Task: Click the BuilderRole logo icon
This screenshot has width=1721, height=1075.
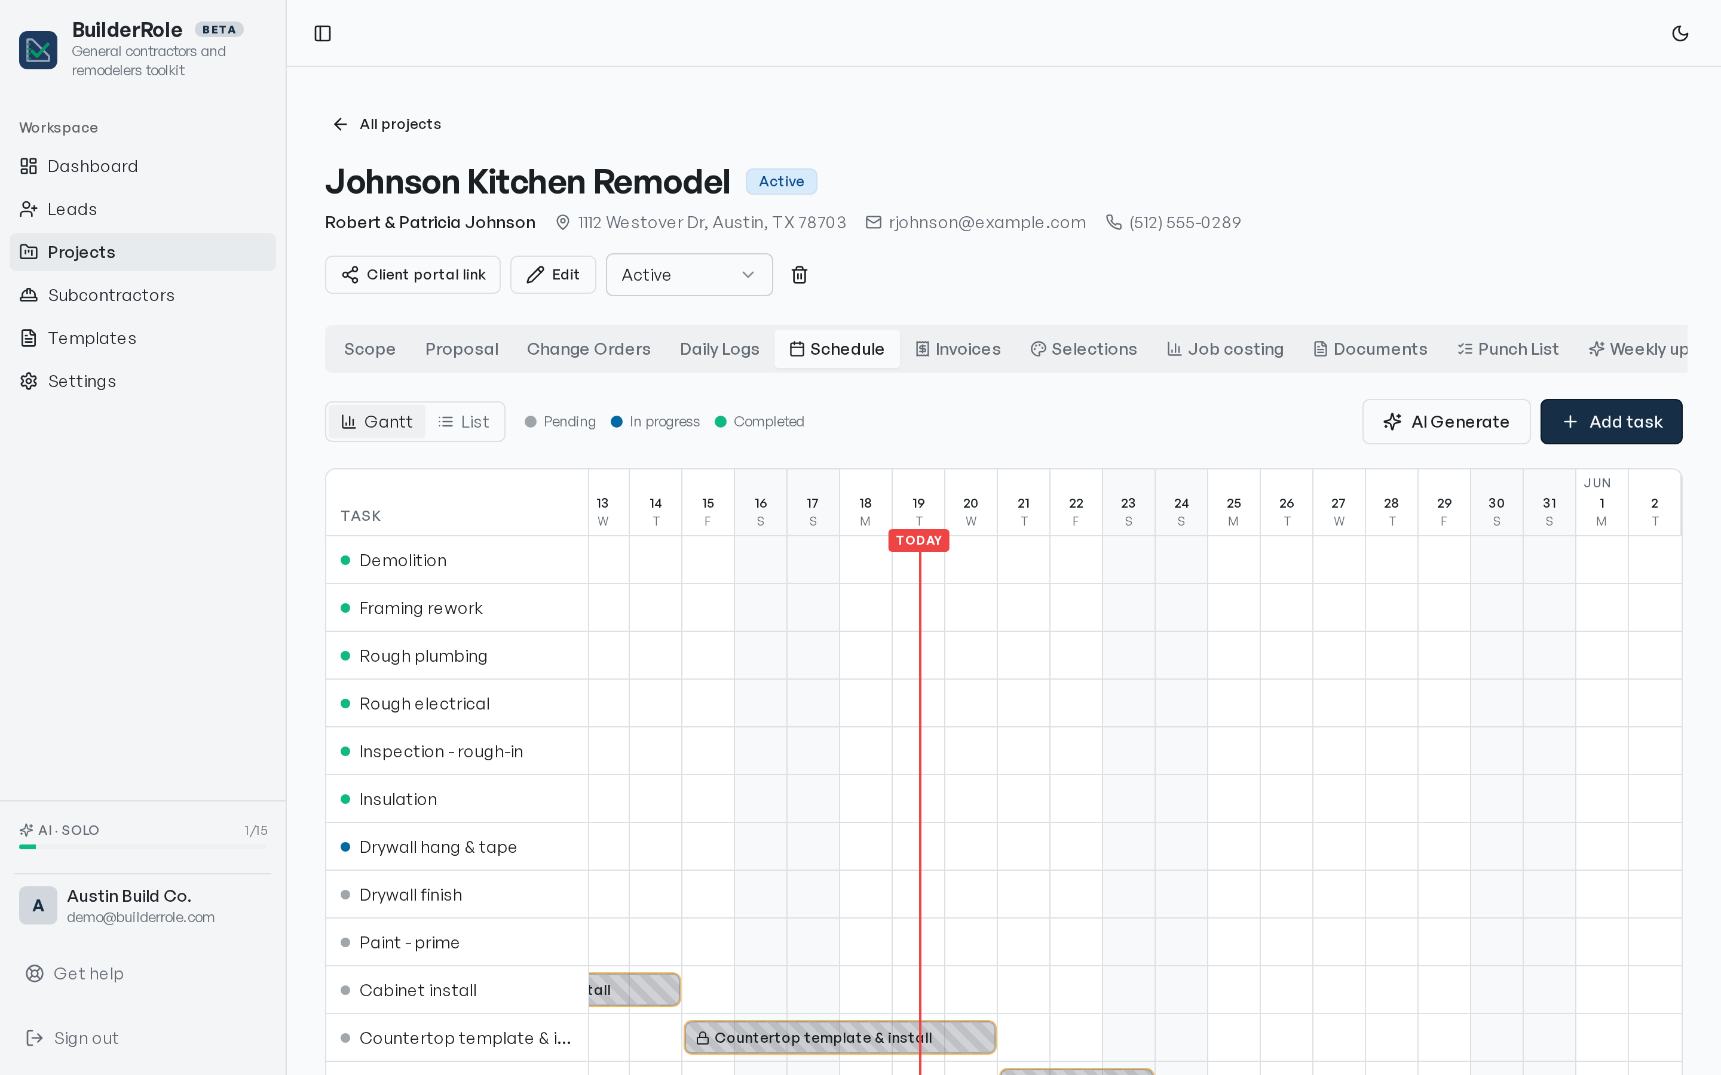Action: [x=38, y=50]
